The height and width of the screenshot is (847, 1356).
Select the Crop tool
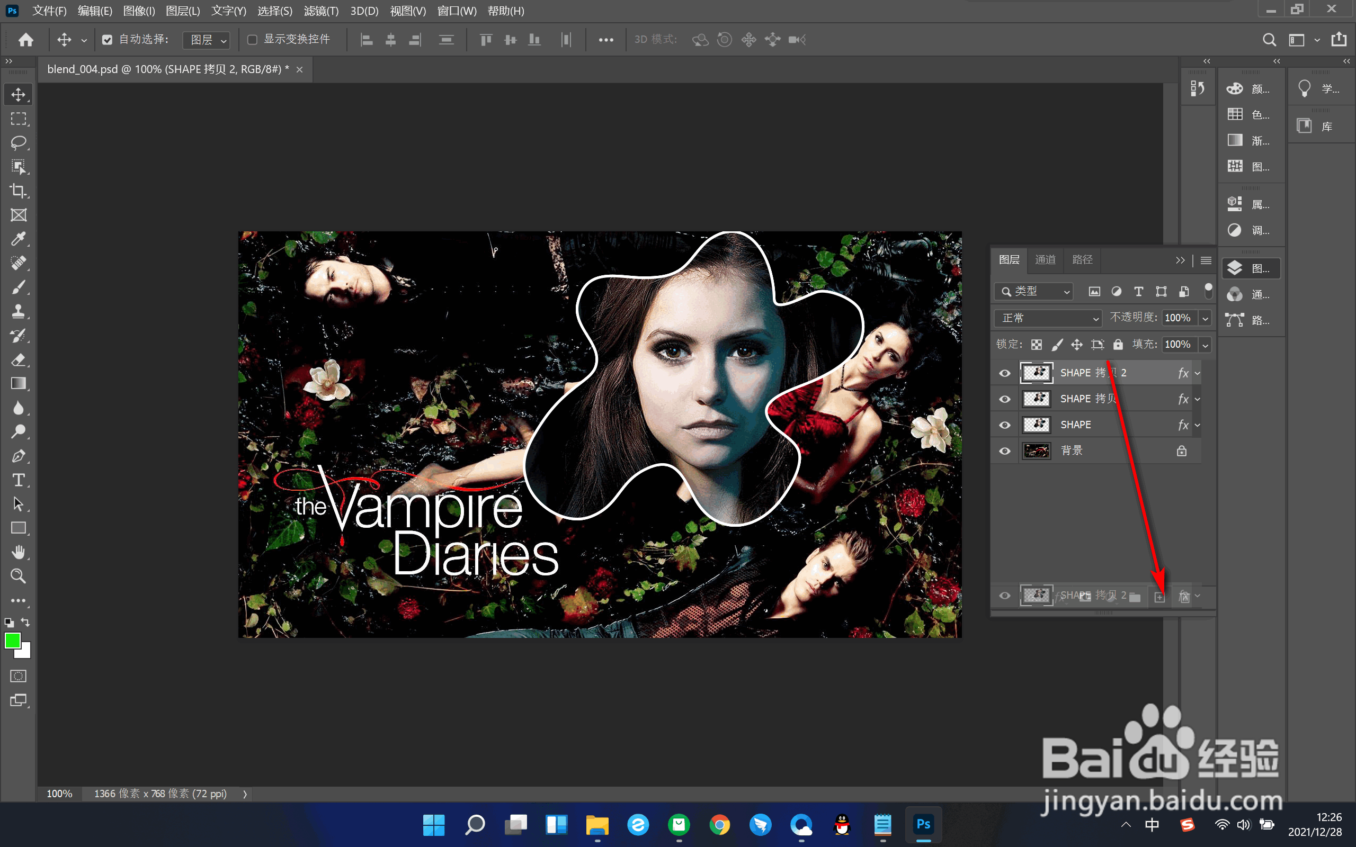(x=19, y=191)
